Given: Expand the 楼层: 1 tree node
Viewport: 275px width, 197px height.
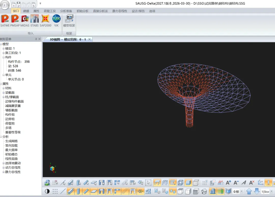Looking at the screenshot, I should 4,48.
